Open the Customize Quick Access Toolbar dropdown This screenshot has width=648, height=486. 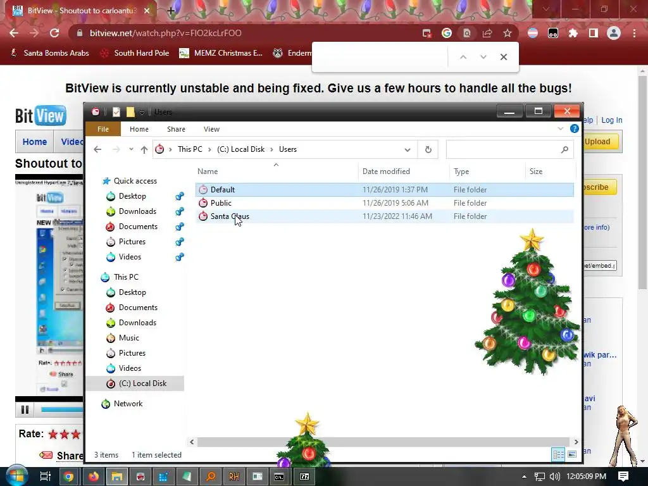[142, 113]
